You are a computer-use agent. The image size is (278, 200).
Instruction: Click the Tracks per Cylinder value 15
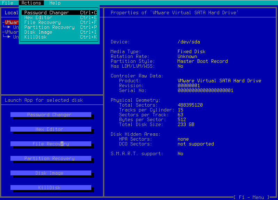click(x=180, y=110)
